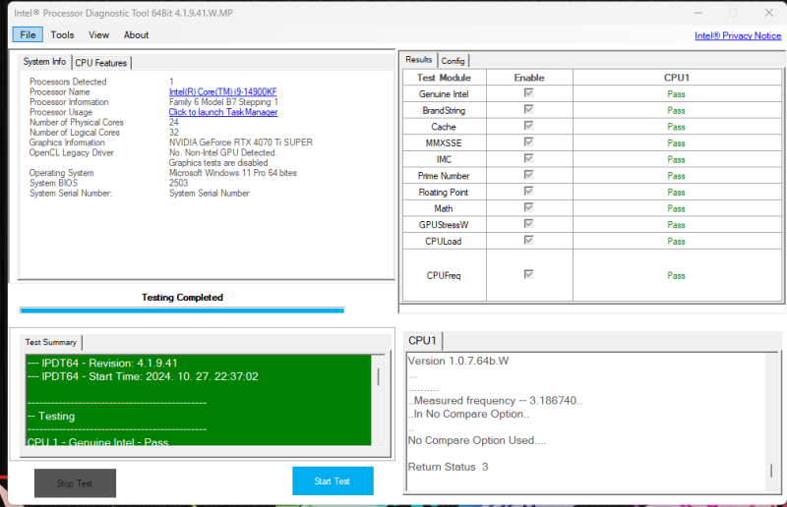Click to launch Task Manager link
Viewport: 787px width, 507px height.
(223, 112)
